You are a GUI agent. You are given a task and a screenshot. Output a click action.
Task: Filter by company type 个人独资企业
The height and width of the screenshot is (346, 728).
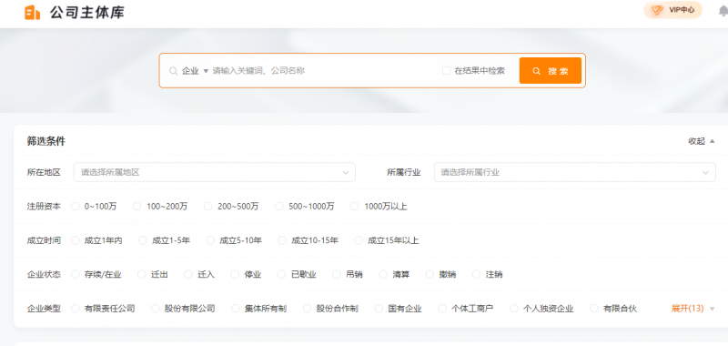(514, 309)
